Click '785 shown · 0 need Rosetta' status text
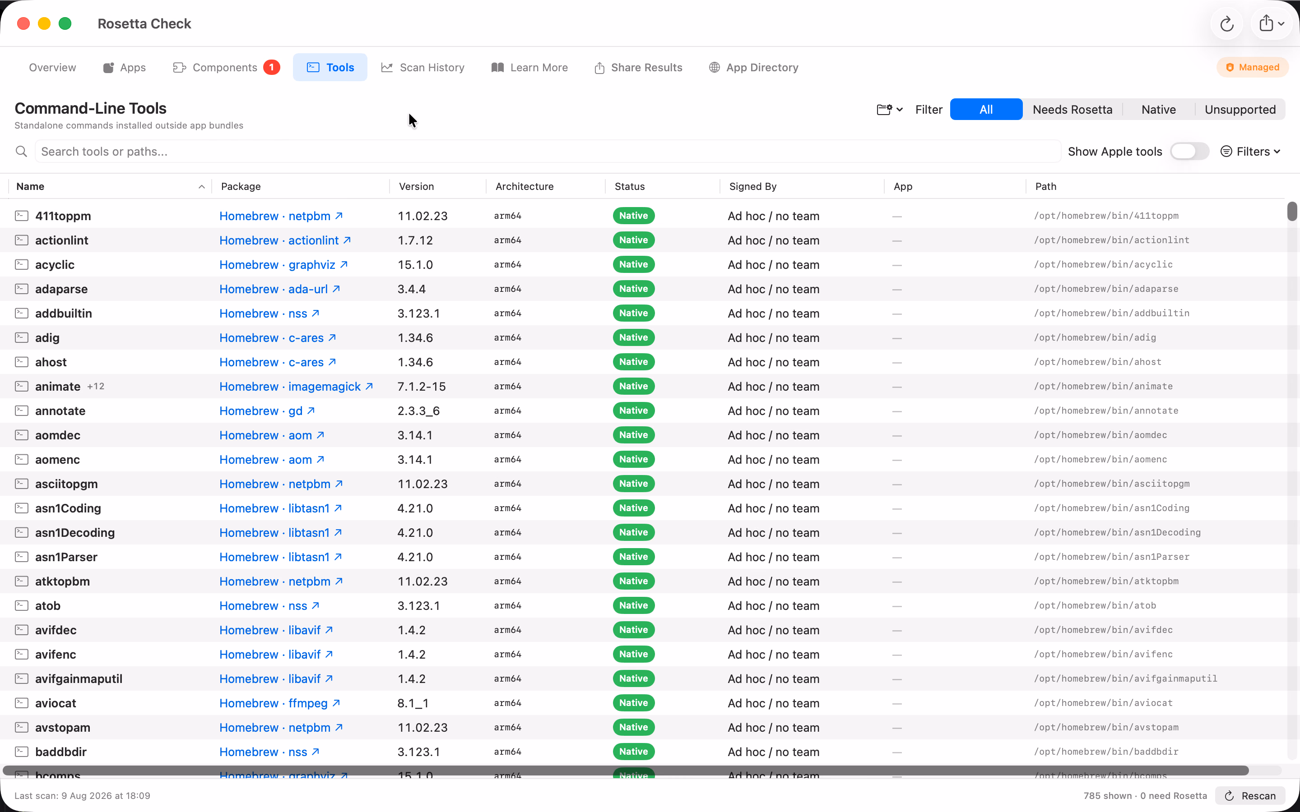The height and width of the screenshot is (812, 1300). click(x=1145, y=795)
